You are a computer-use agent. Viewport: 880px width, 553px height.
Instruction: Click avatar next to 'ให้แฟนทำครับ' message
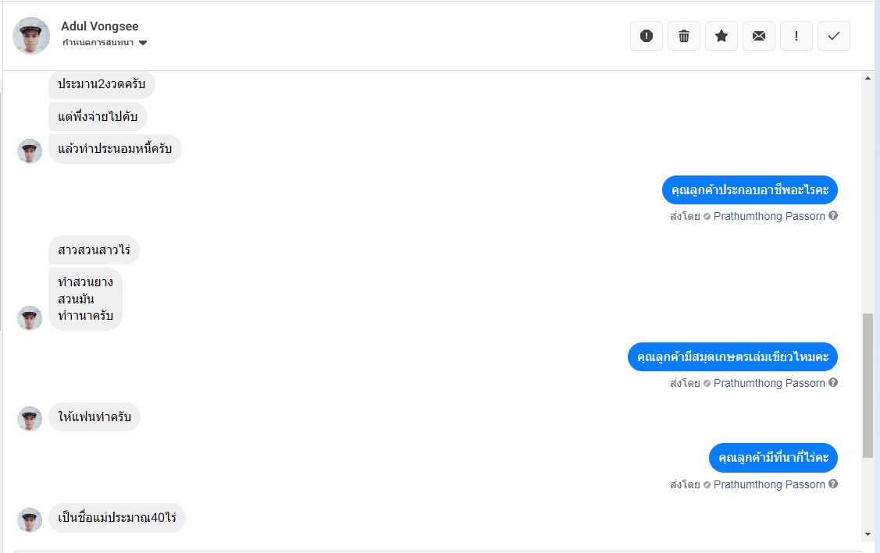[30, 419]
